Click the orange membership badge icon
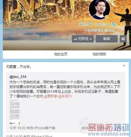Viewport: 131px width, 137px height. (119, 24)
